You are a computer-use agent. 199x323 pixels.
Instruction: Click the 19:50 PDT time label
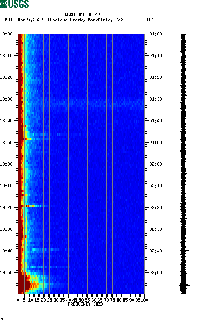6,272
